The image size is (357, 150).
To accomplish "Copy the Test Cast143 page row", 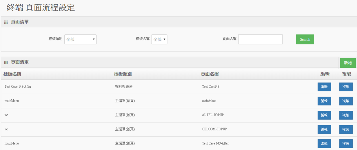I will (346, 87).
